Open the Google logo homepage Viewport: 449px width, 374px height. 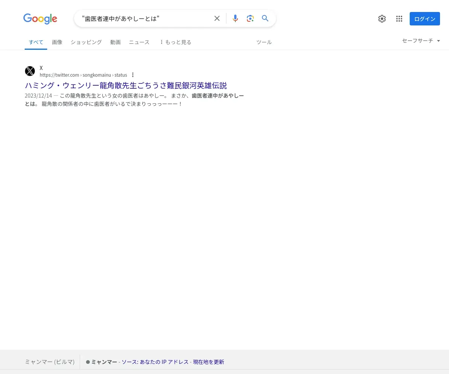tap(40, 19)
